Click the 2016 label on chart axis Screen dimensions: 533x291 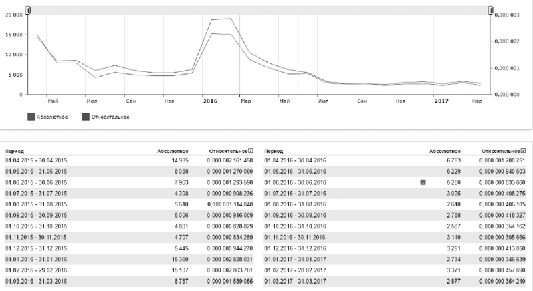point(211,101)
